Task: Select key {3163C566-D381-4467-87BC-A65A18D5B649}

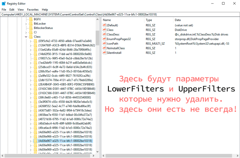Action: 67,93
